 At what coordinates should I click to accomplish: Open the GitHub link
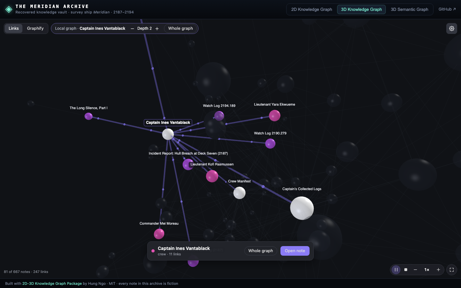click(447, 9)
